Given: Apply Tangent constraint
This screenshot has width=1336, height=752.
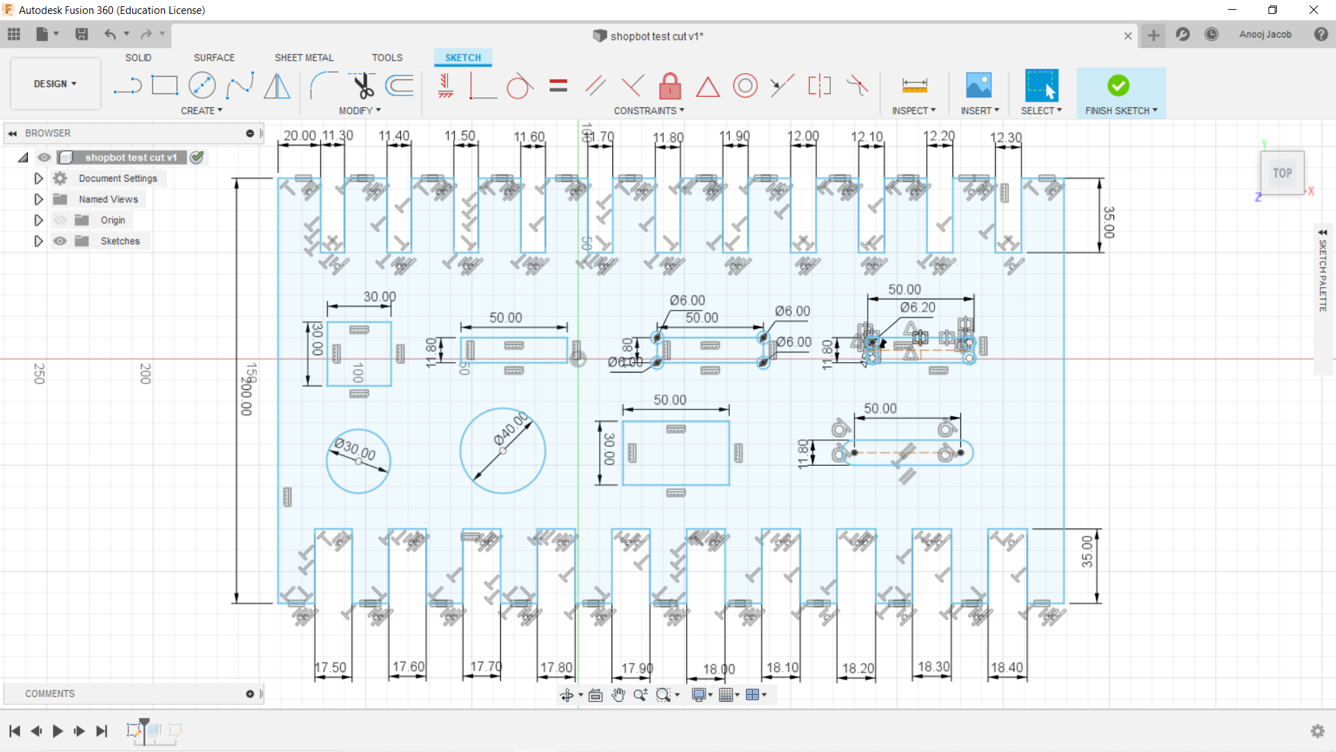Looking at the screenshot, I should 520,86.
